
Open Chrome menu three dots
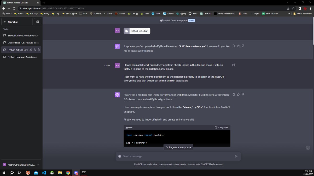click(311, 8)
